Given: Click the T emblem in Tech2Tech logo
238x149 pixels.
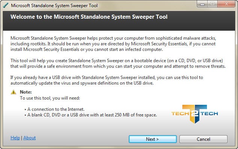Looking at the screenshot, I should click(195, 114).
